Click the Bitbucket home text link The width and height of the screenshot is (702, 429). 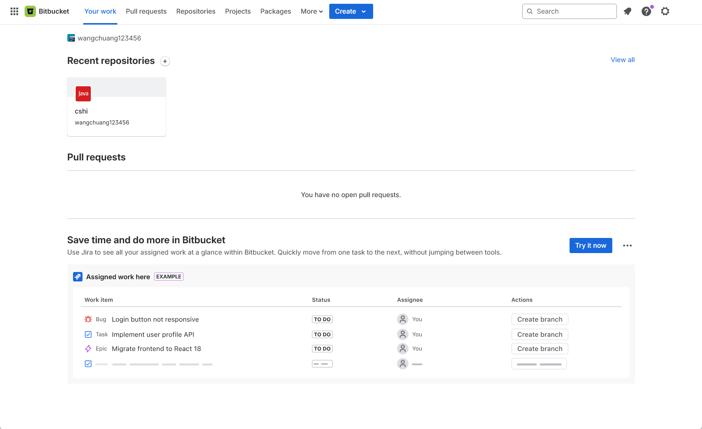(54, 11)
